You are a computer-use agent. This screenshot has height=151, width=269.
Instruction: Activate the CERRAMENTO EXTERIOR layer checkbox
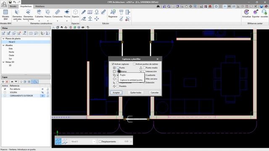(x=5, y=96)
